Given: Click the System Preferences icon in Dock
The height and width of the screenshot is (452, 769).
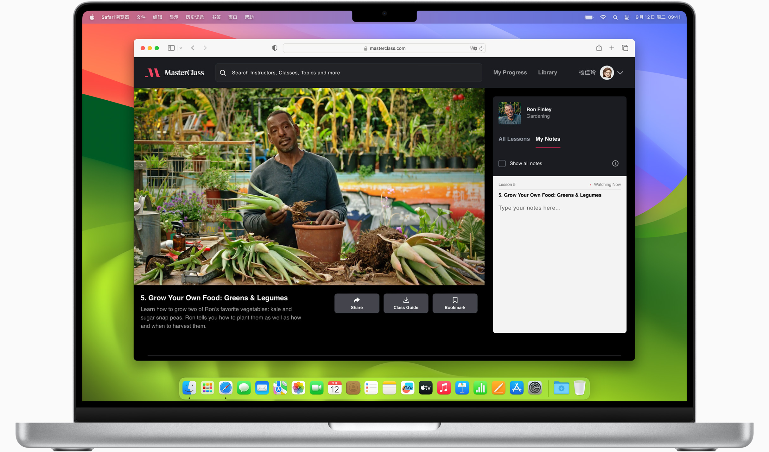Looking at the screenshot, I should [x=535, y=387].
